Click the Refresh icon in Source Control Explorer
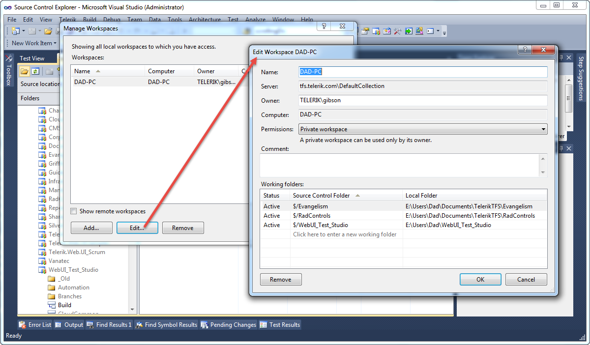The image size is (590, 345). coord(35,71)
